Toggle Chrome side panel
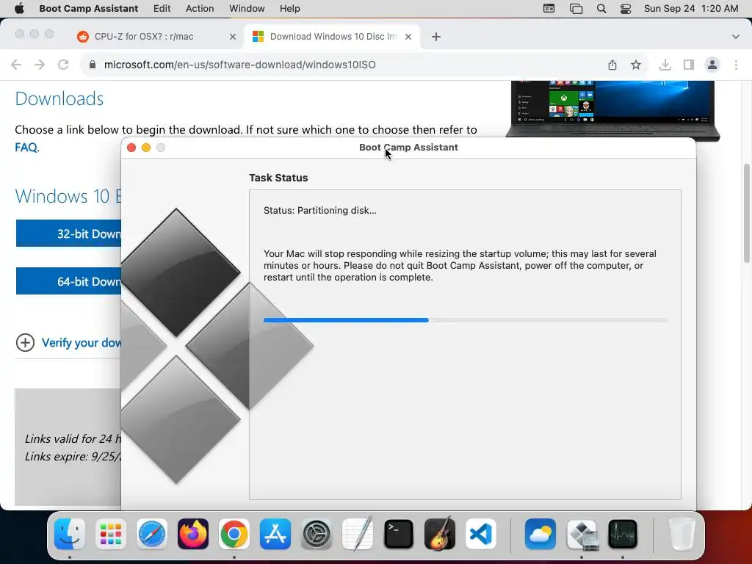The image size is (752, 564). pyautogui.click(x=689, y=65)
